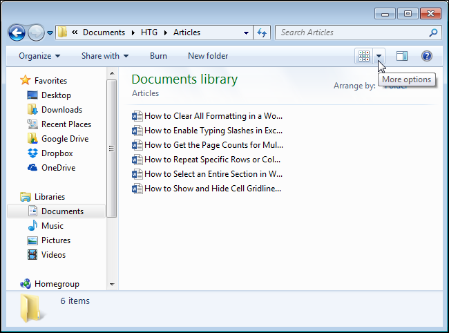
Task: Click the Word icon of How to Enable file
Action: tap(137, 131)
